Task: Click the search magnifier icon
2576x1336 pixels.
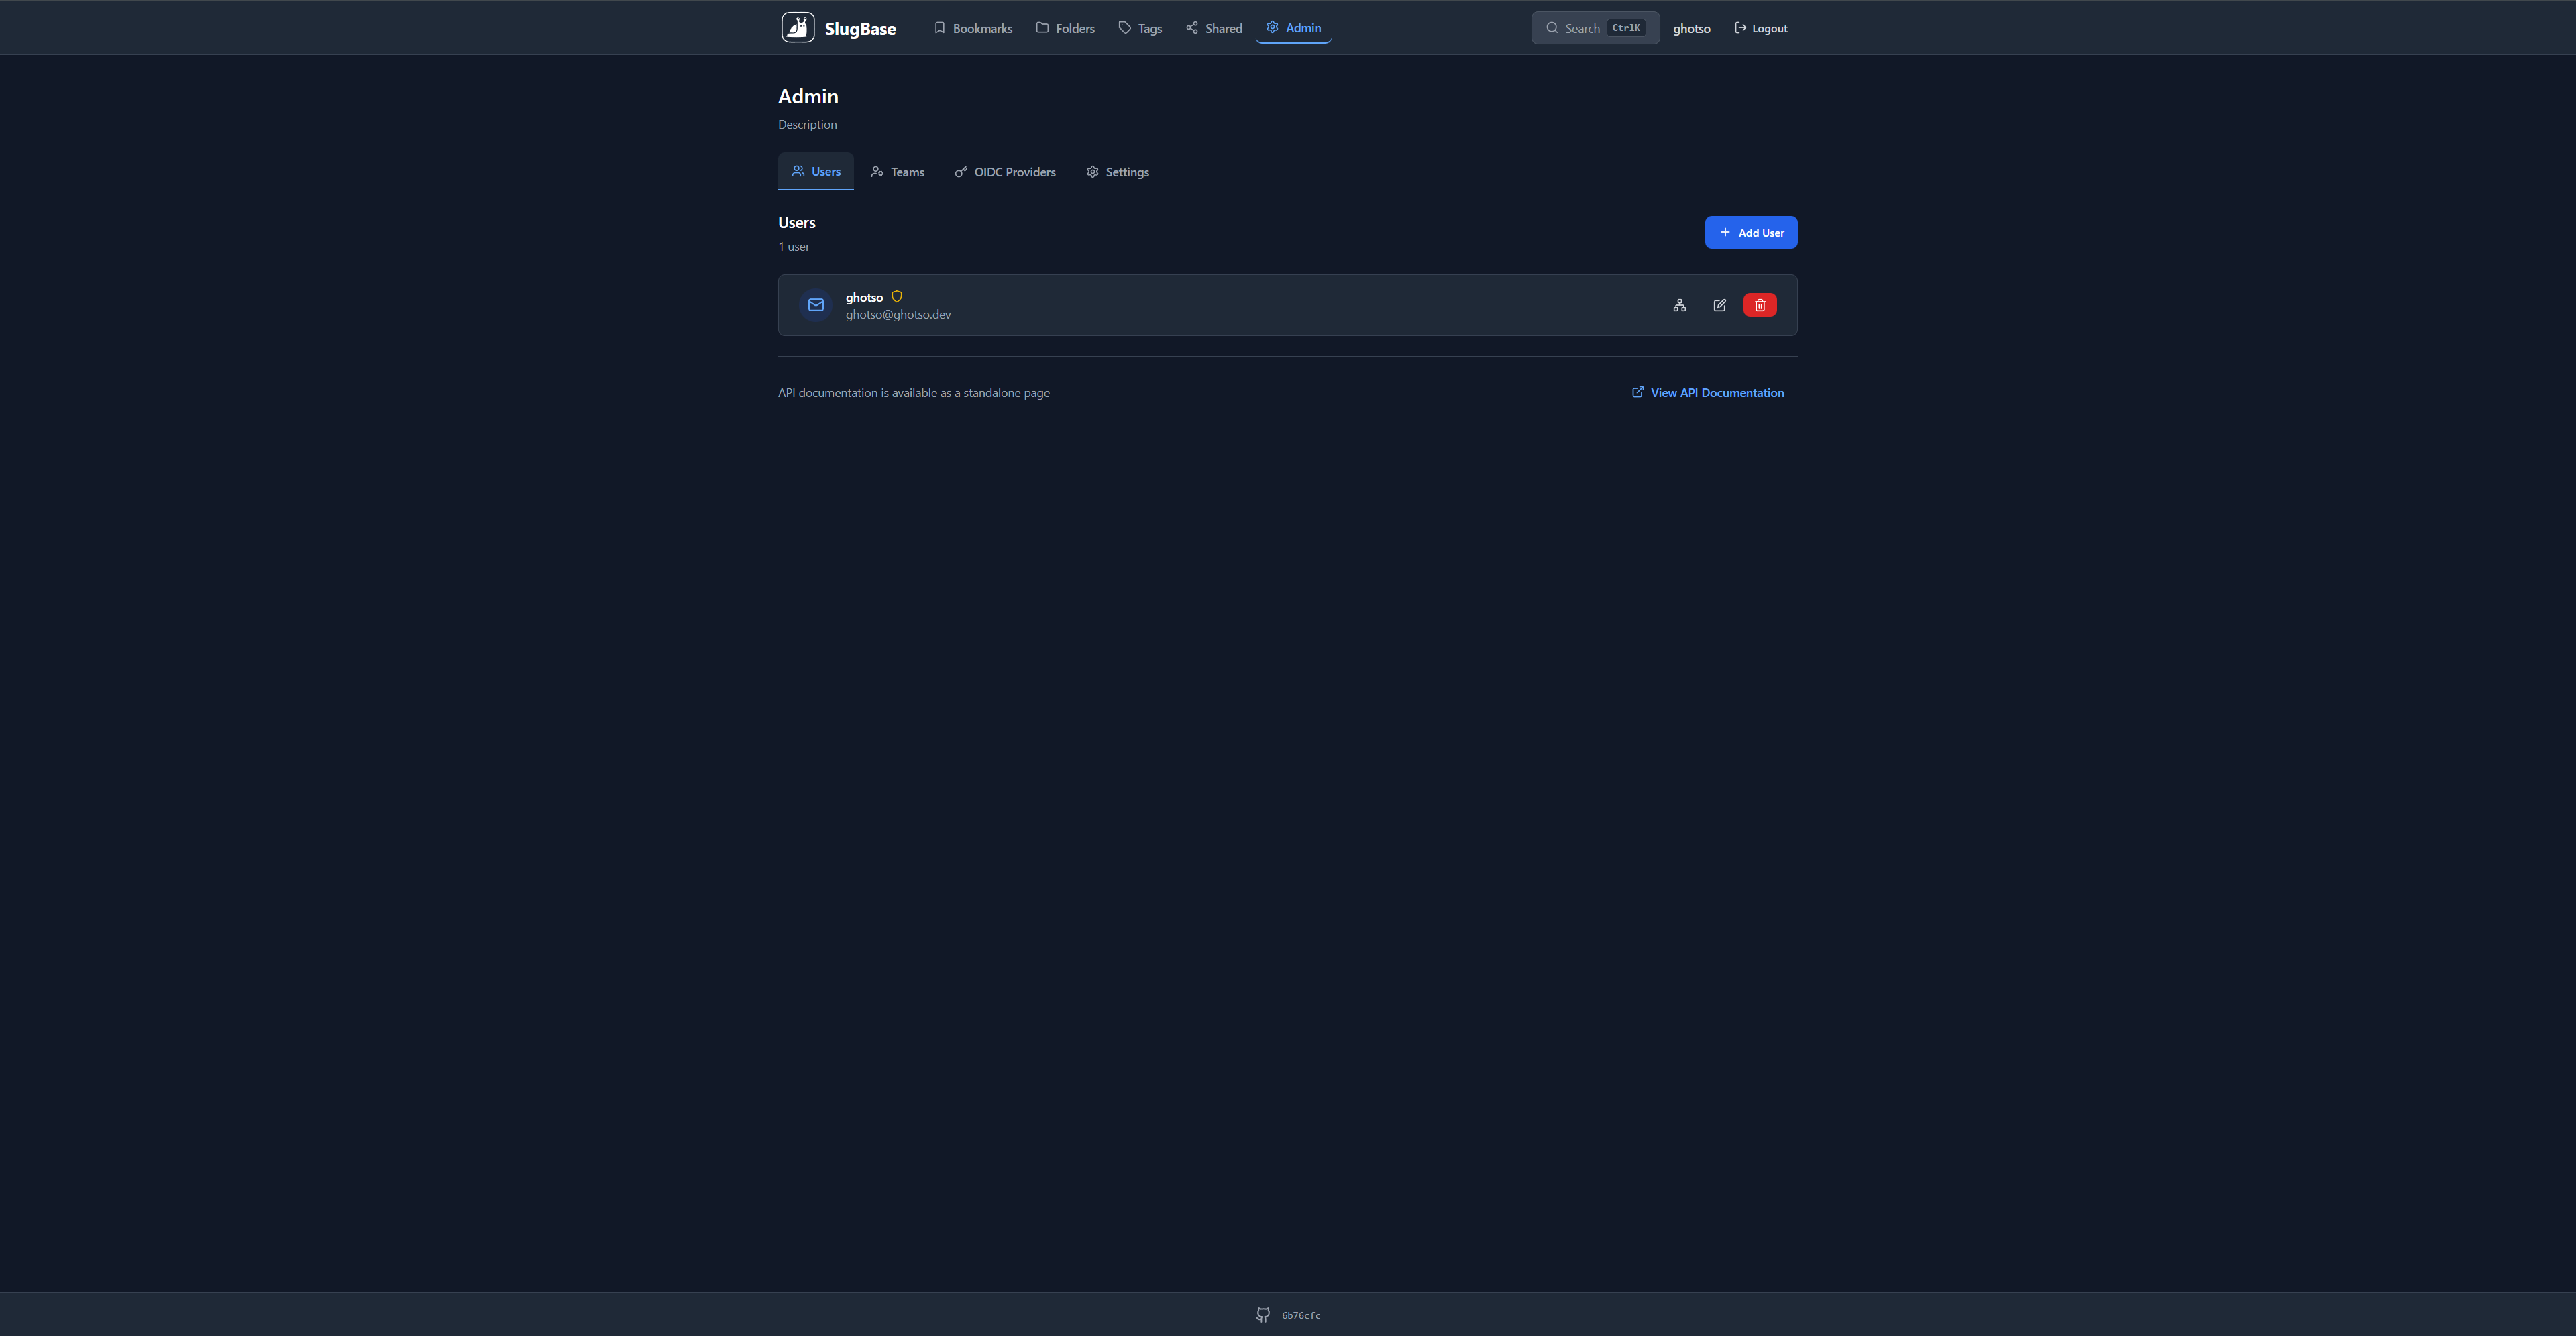Action: click(x=1551, y=28)
